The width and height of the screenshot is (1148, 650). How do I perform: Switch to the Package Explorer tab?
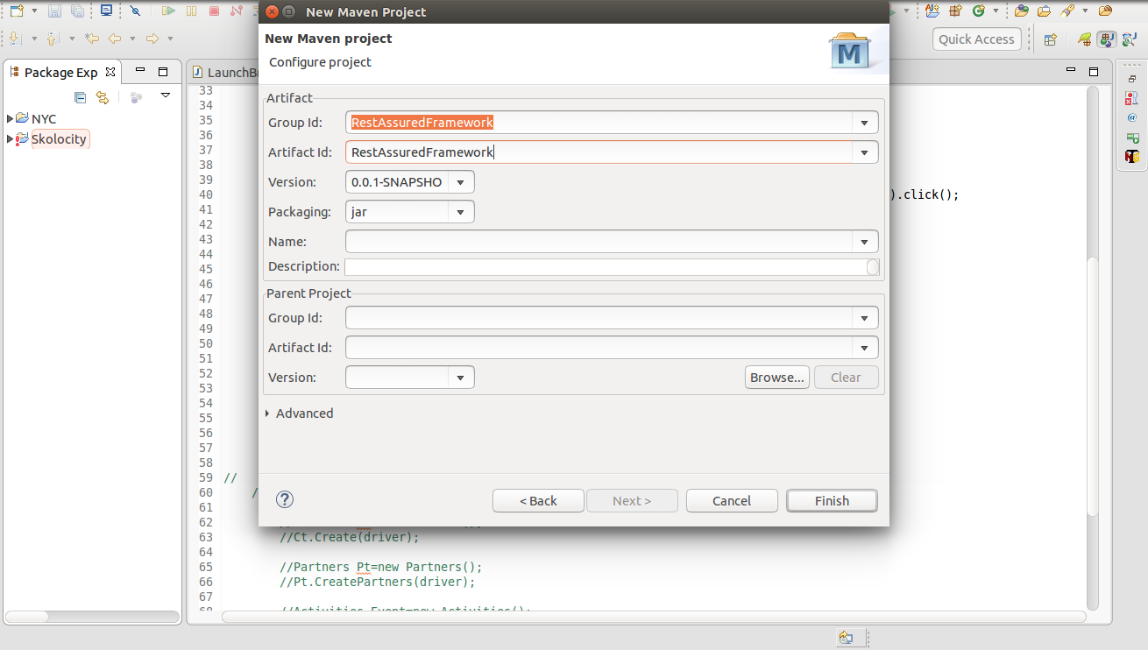61,72
